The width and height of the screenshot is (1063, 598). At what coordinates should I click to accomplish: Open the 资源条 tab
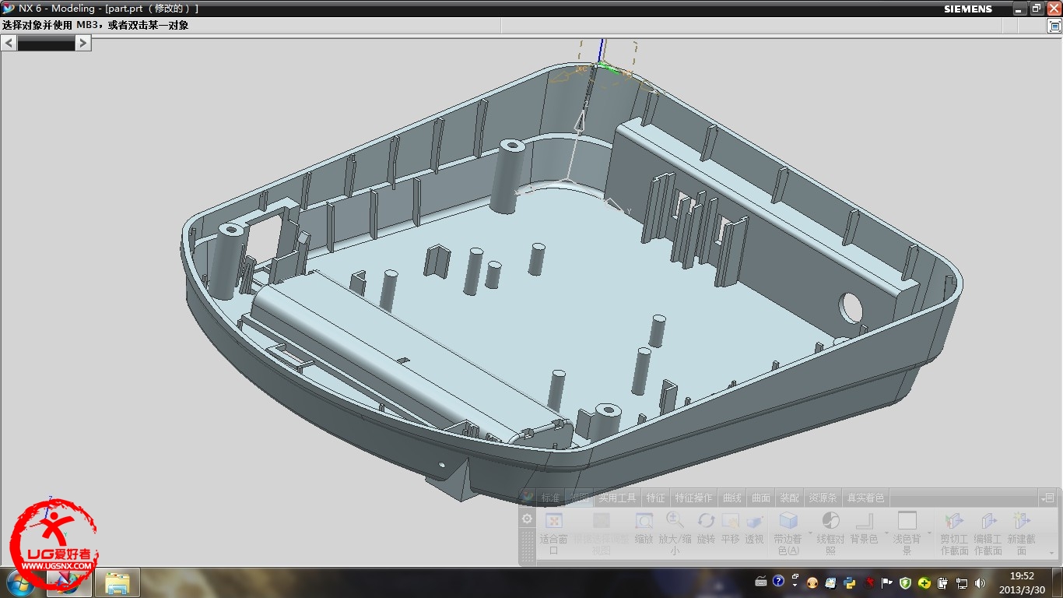point(823,498)
